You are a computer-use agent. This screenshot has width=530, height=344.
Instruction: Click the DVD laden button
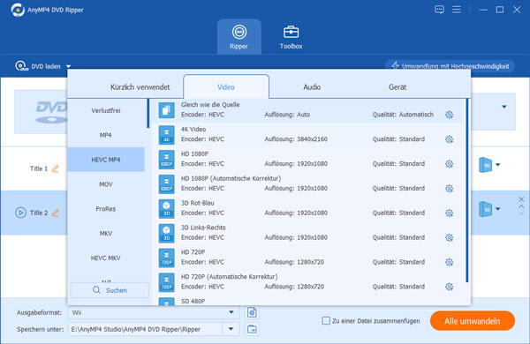[x=38, y=66]
